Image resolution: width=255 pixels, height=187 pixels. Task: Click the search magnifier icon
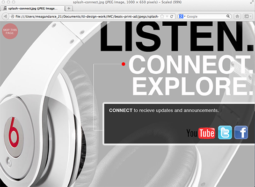228,16
